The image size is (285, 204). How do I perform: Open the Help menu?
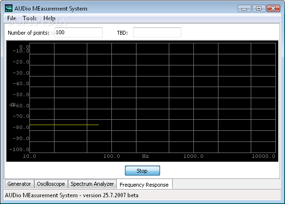click(49, 18)
